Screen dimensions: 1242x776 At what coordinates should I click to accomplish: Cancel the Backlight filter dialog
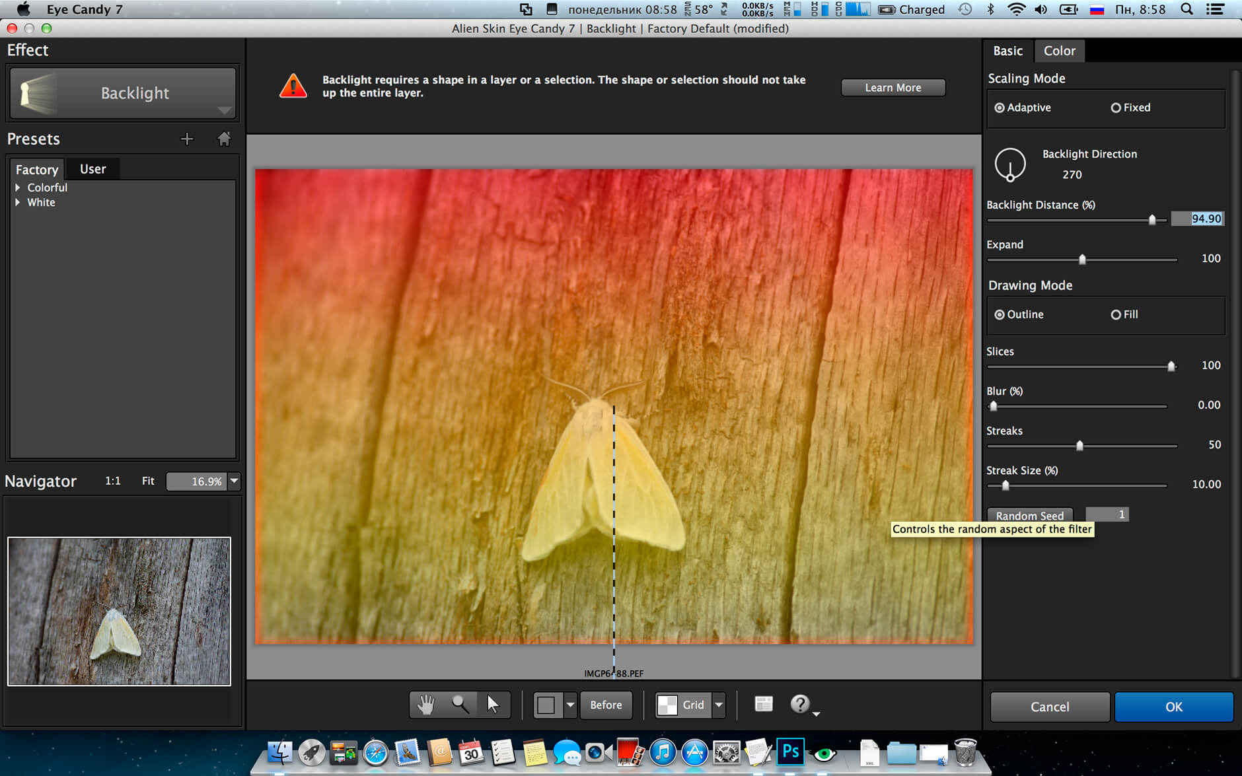click(1050, 707)
